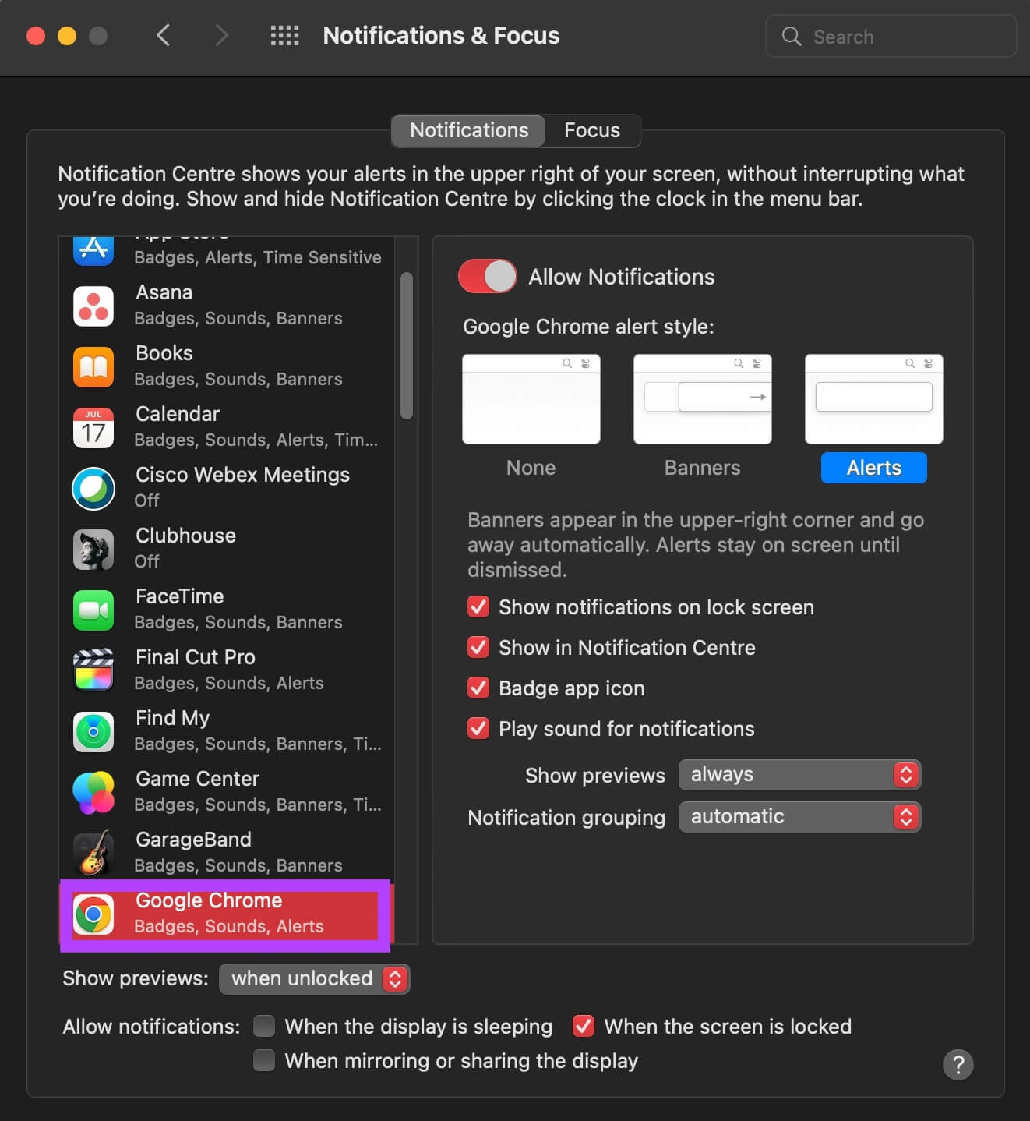Image resolution: width=1030 pixels, height=1121 pixels.
Task: Click the Google Chrome app icon
Action: (x=93, y=914)
